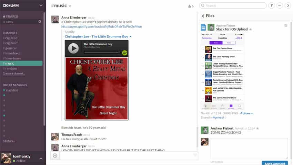This screenshot has height=165, width=293.
Task: Click the #general shared channel link
Action: coord(219,118)
